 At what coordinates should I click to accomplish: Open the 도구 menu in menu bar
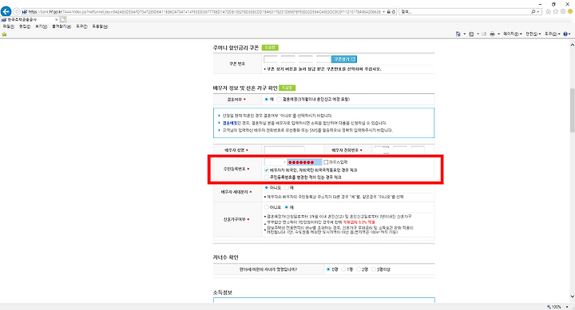(x=81, y=27)
